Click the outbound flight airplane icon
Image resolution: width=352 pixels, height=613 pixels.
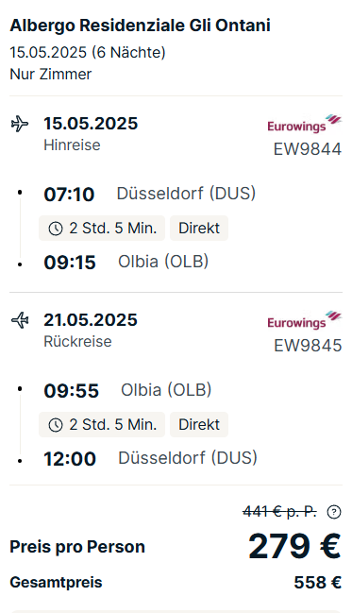point(20,124)
